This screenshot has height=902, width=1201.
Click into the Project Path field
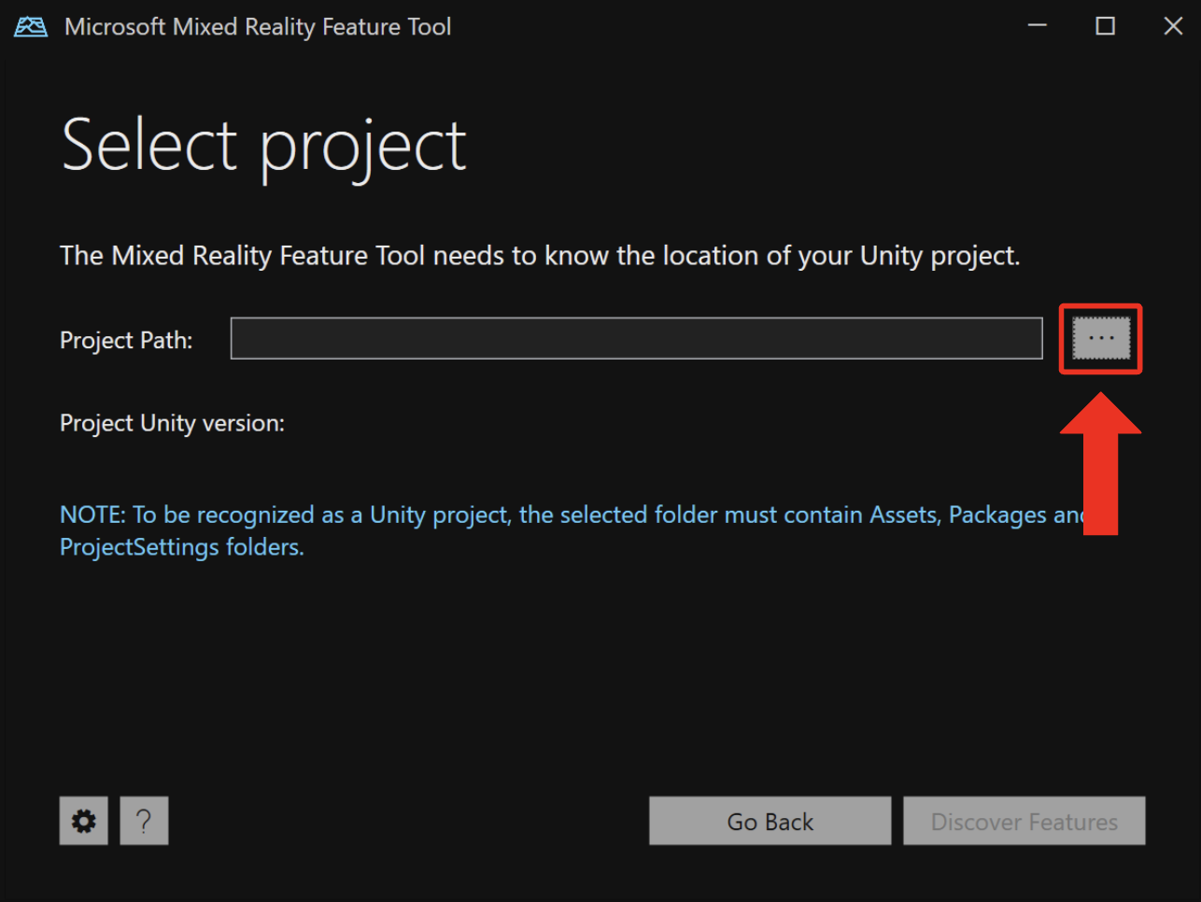(x=636, y=338)
